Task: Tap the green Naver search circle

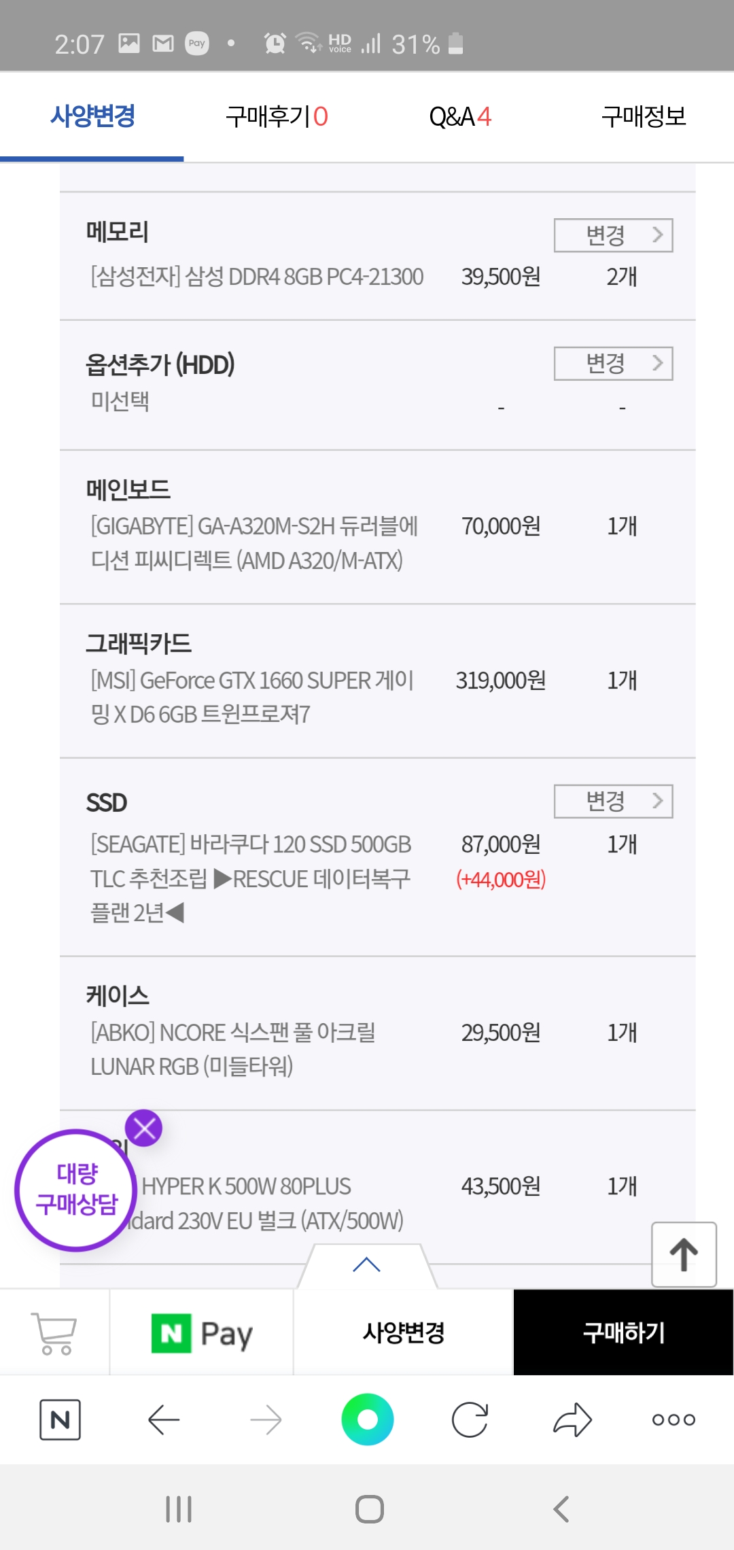Action: [x=368, y=1419]
